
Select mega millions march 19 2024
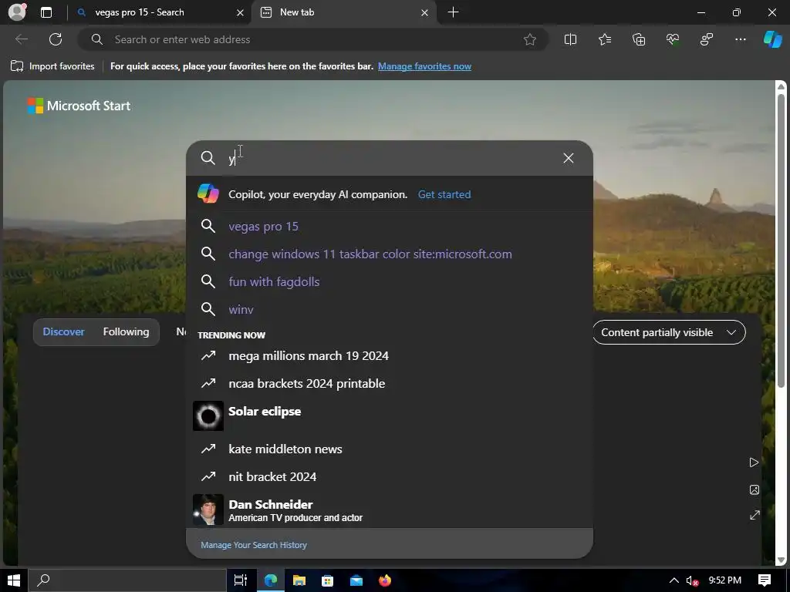pos(389,356)
